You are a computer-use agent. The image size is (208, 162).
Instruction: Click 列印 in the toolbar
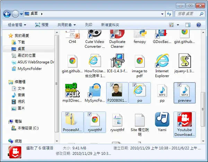coord(89,25)
